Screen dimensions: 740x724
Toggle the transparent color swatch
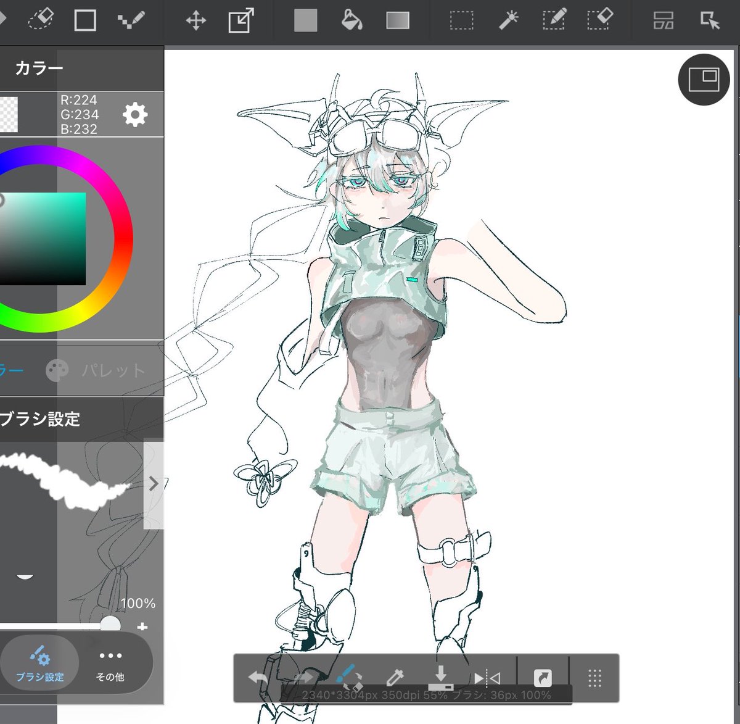point(9,114)
